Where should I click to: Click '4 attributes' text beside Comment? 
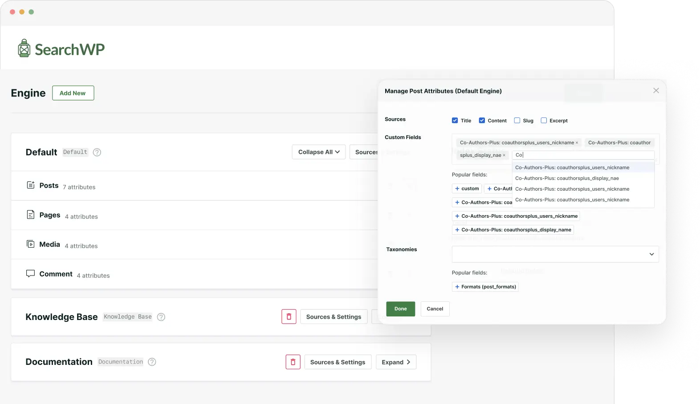click(x=93, y=276)
